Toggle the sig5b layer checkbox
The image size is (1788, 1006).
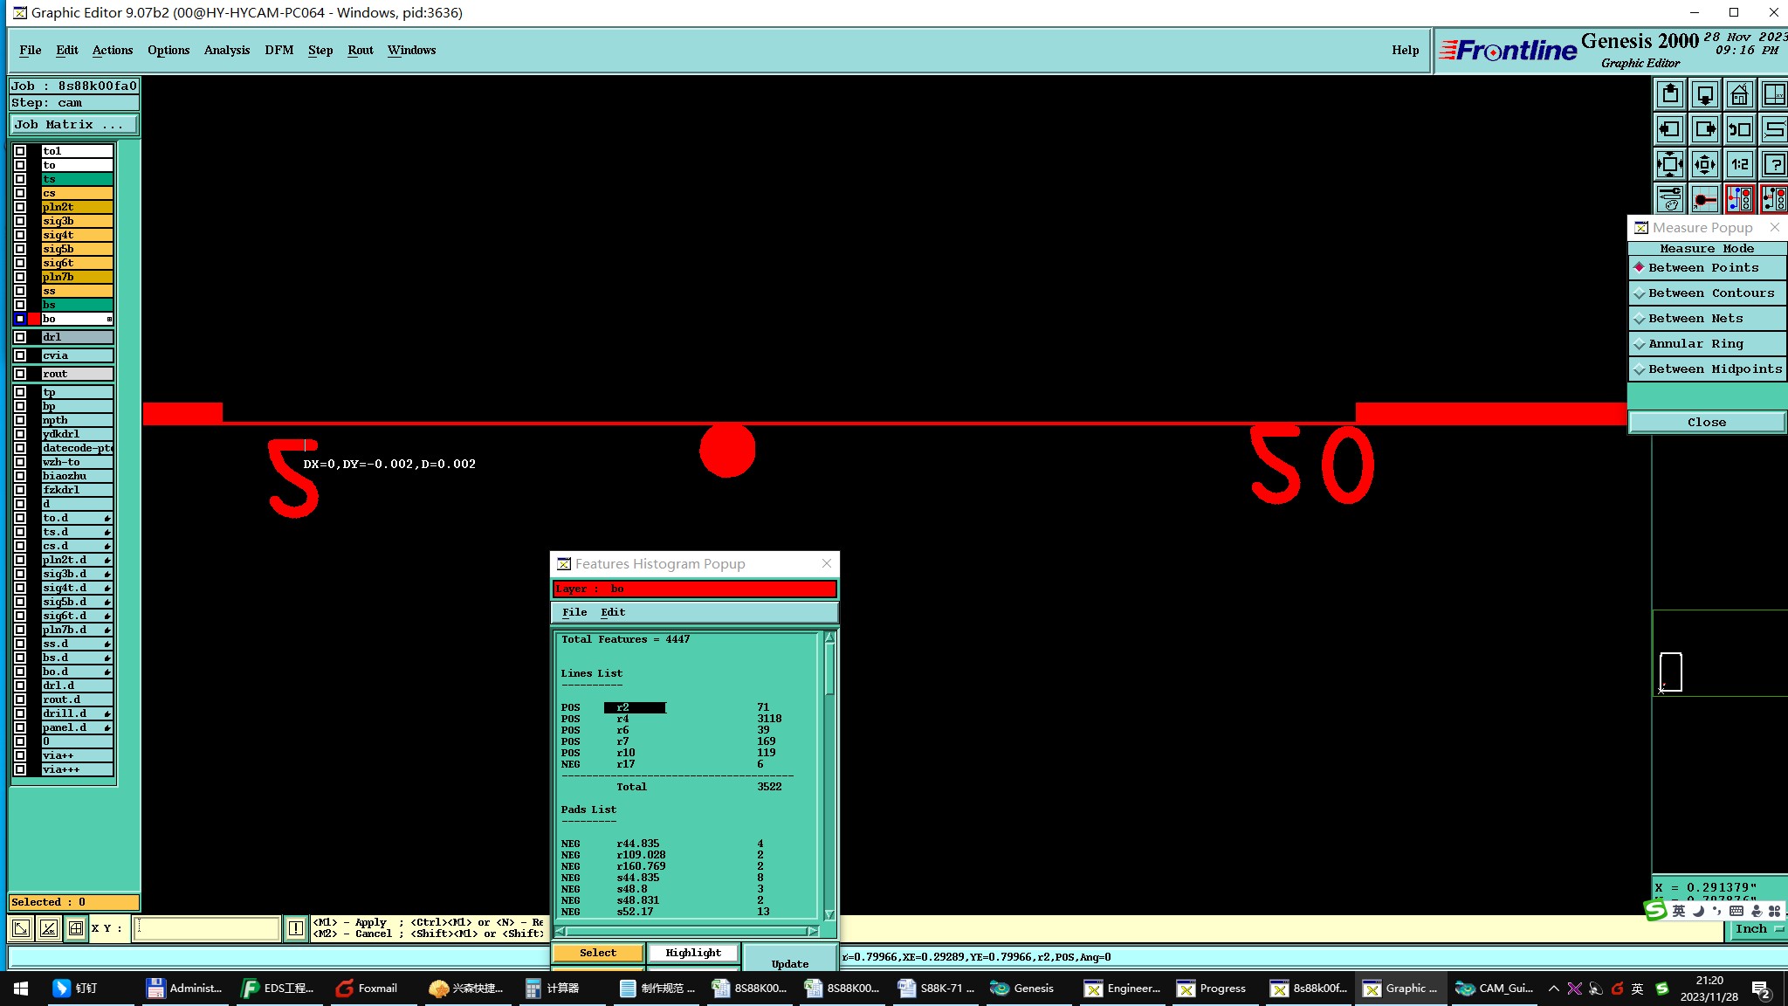pyautogui.click(x=20, y=249)
